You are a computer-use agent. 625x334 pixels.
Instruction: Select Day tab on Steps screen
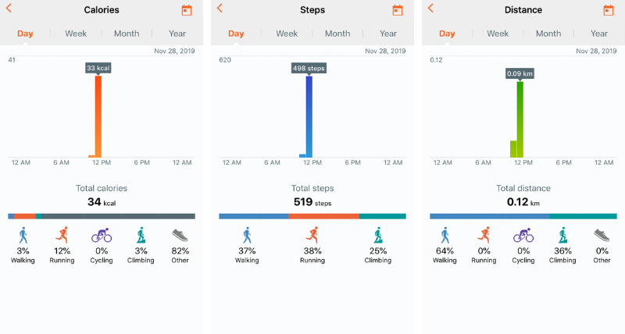click(x=236, y=34)
